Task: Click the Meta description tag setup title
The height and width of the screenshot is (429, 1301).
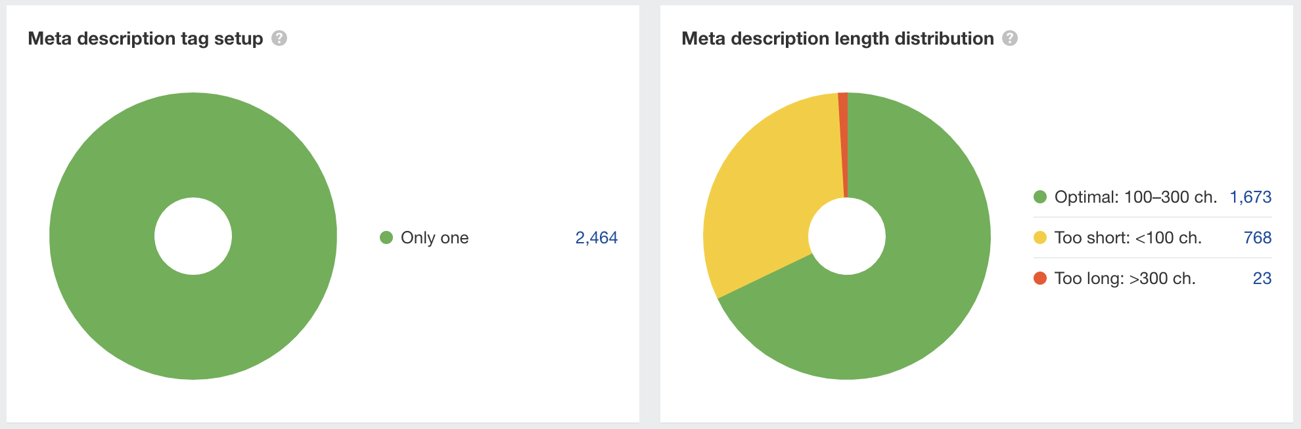Action: (x=145, y=39)
